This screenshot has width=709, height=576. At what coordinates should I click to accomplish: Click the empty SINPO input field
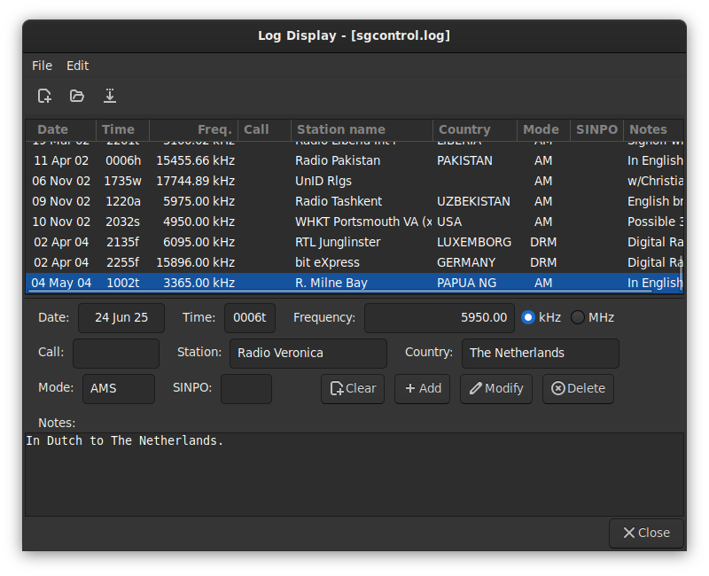coord(246,388)
